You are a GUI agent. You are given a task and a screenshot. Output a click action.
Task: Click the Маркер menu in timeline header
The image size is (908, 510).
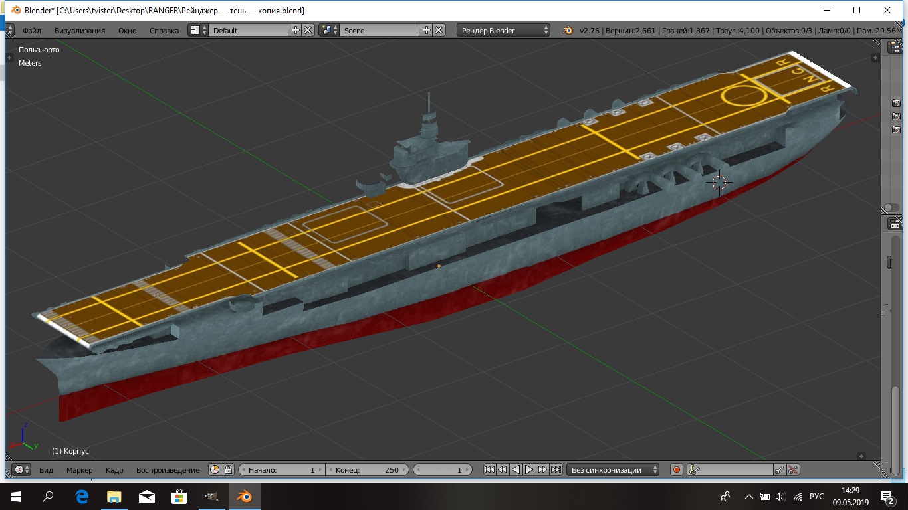pyautogui.click(x=79, y=469)
